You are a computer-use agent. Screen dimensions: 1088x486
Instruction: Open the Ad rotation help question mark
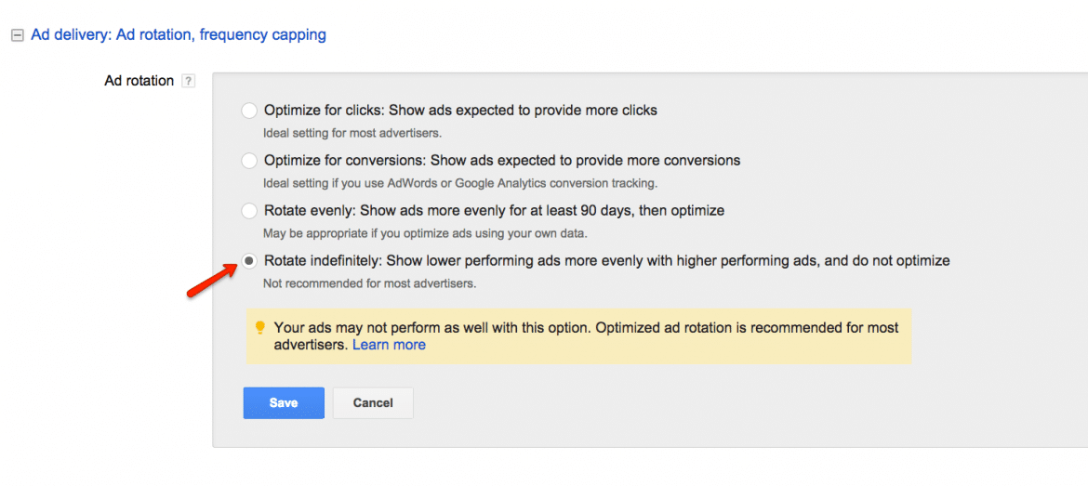[189, 81]
